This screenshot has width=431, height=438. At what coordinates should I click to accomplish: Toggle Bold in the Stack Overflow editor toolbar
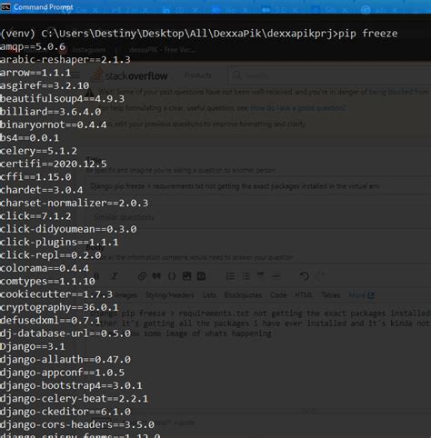click(96, 275)
